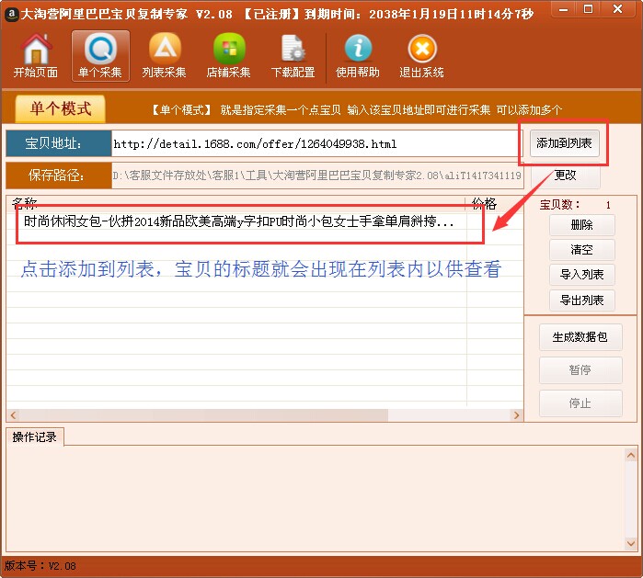The height and width of the screenshot is (578, 643).
Task: Maximize the window
Action: click(589, 9)
